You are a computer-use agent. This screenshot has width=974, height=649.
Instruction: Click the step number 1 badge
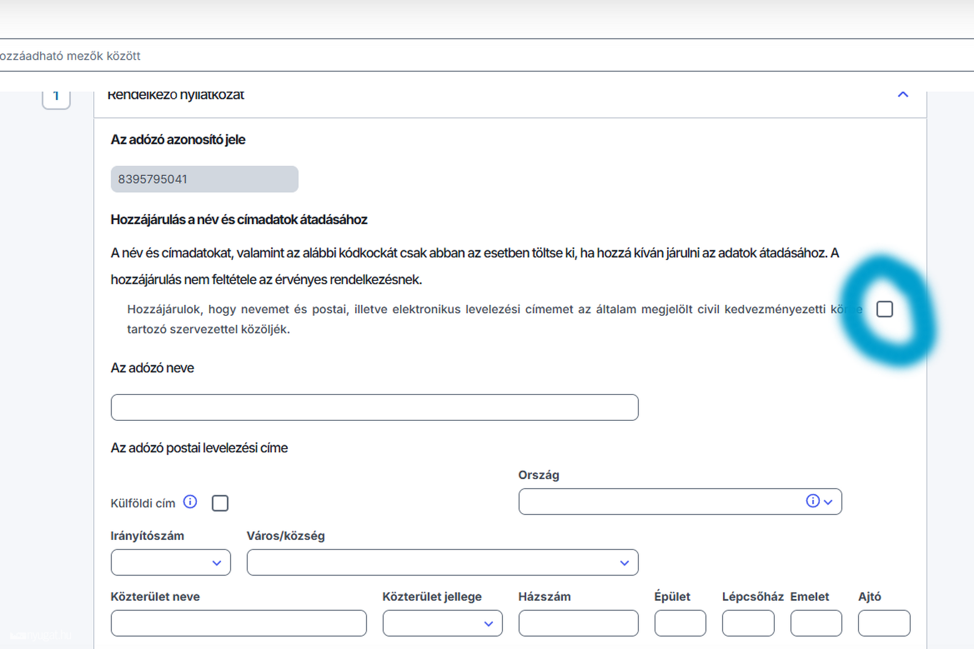pyautogui.click(x=56, y=97)
